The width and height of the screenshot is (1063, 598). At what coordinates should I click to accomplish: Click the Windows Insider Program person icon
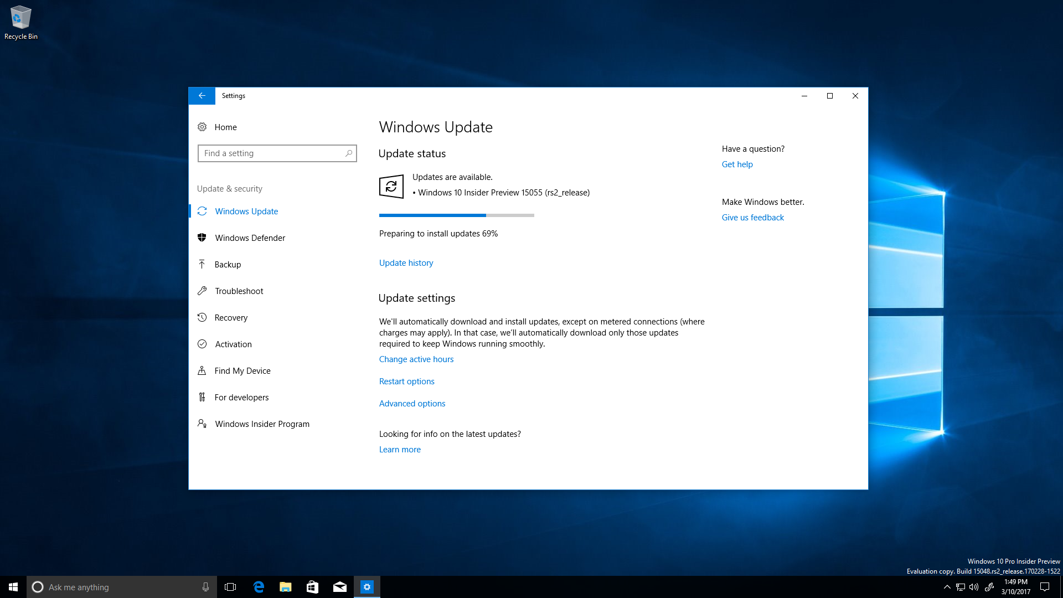point(202,424)
